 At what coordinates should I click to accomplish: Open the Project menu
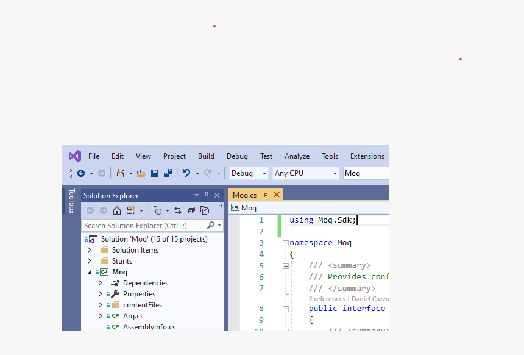tap(174, 156)
